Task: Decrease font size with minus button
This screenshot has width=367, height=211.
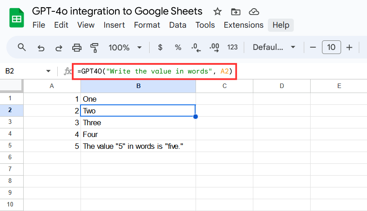Action: coord(313,48)
